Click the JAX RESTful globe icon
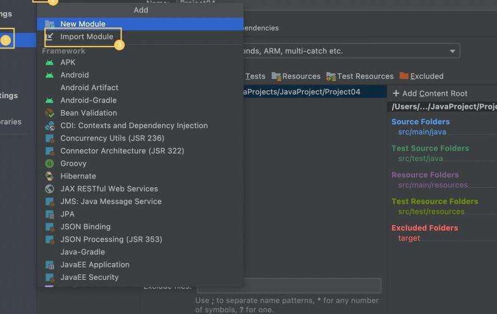Image resolution: width=497 pixels, height=314 pixels. (50, 189)
